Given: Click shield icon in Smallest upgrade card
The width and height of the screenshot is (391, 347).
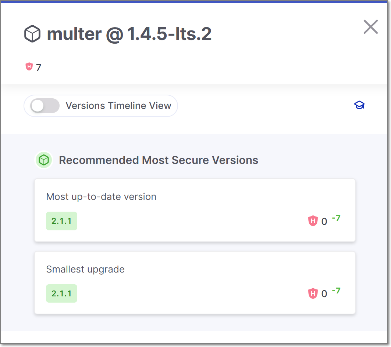Looking at the screenshot, I should [313, 293].
